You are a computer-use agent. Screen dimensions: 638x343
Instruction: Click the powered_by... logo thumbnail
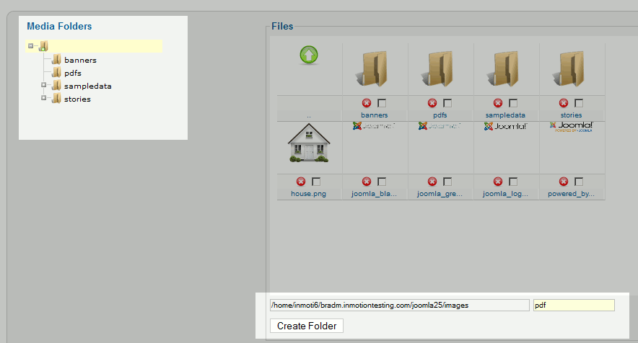[x=572, y=127]
